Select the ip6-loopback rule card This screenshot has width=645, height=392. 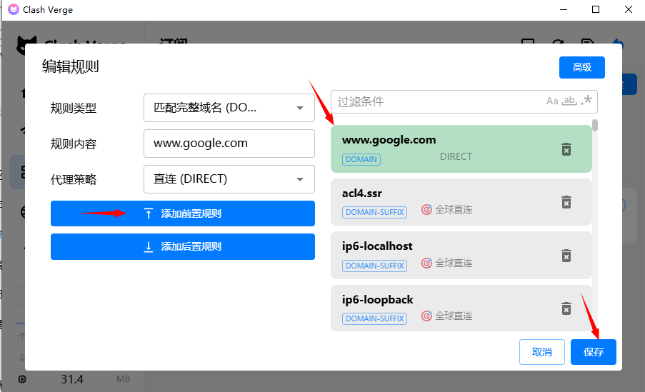[461, 308]
